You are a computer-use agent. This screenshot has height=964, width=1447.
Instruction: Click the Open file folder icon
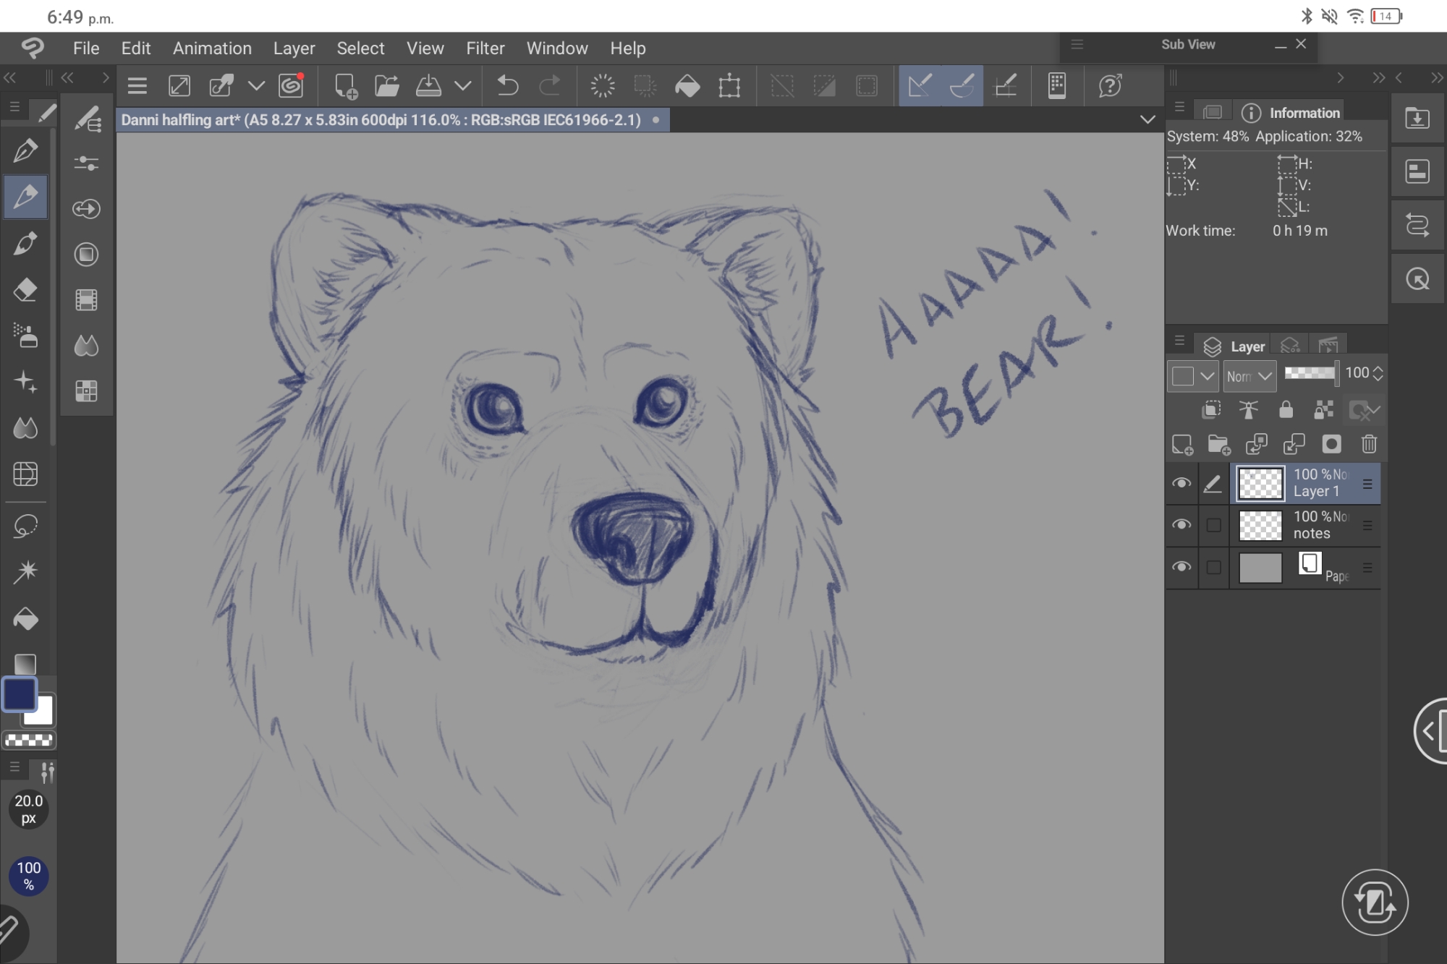[x=386, y=86]
